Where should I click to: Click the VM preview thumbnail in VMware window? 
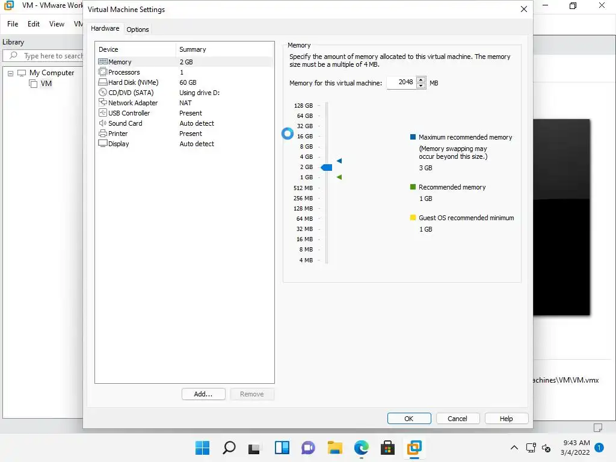click(561, 217)
